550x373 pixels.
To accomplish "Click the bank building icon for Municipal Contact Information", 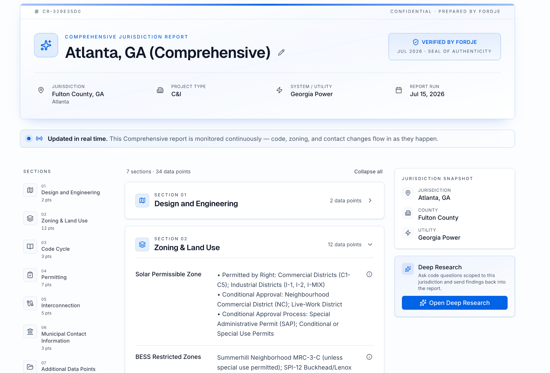I will [x=30, y=331].
